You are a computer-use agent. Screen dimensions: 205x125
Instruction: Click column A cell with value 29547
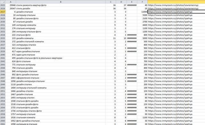11,9
